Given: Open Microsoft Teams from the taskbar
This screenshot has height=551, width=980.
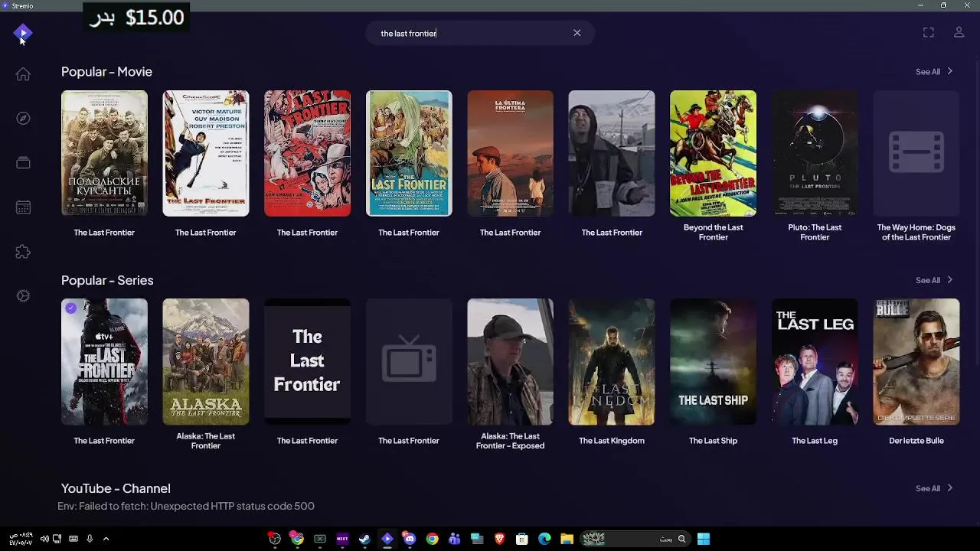Looking at the screenshot, I should click(x=455, y=539).
